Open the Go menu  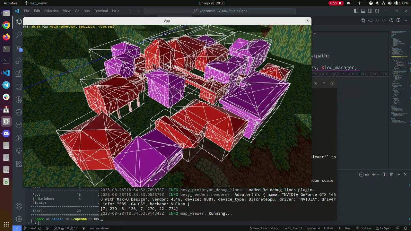pos(77,11)
